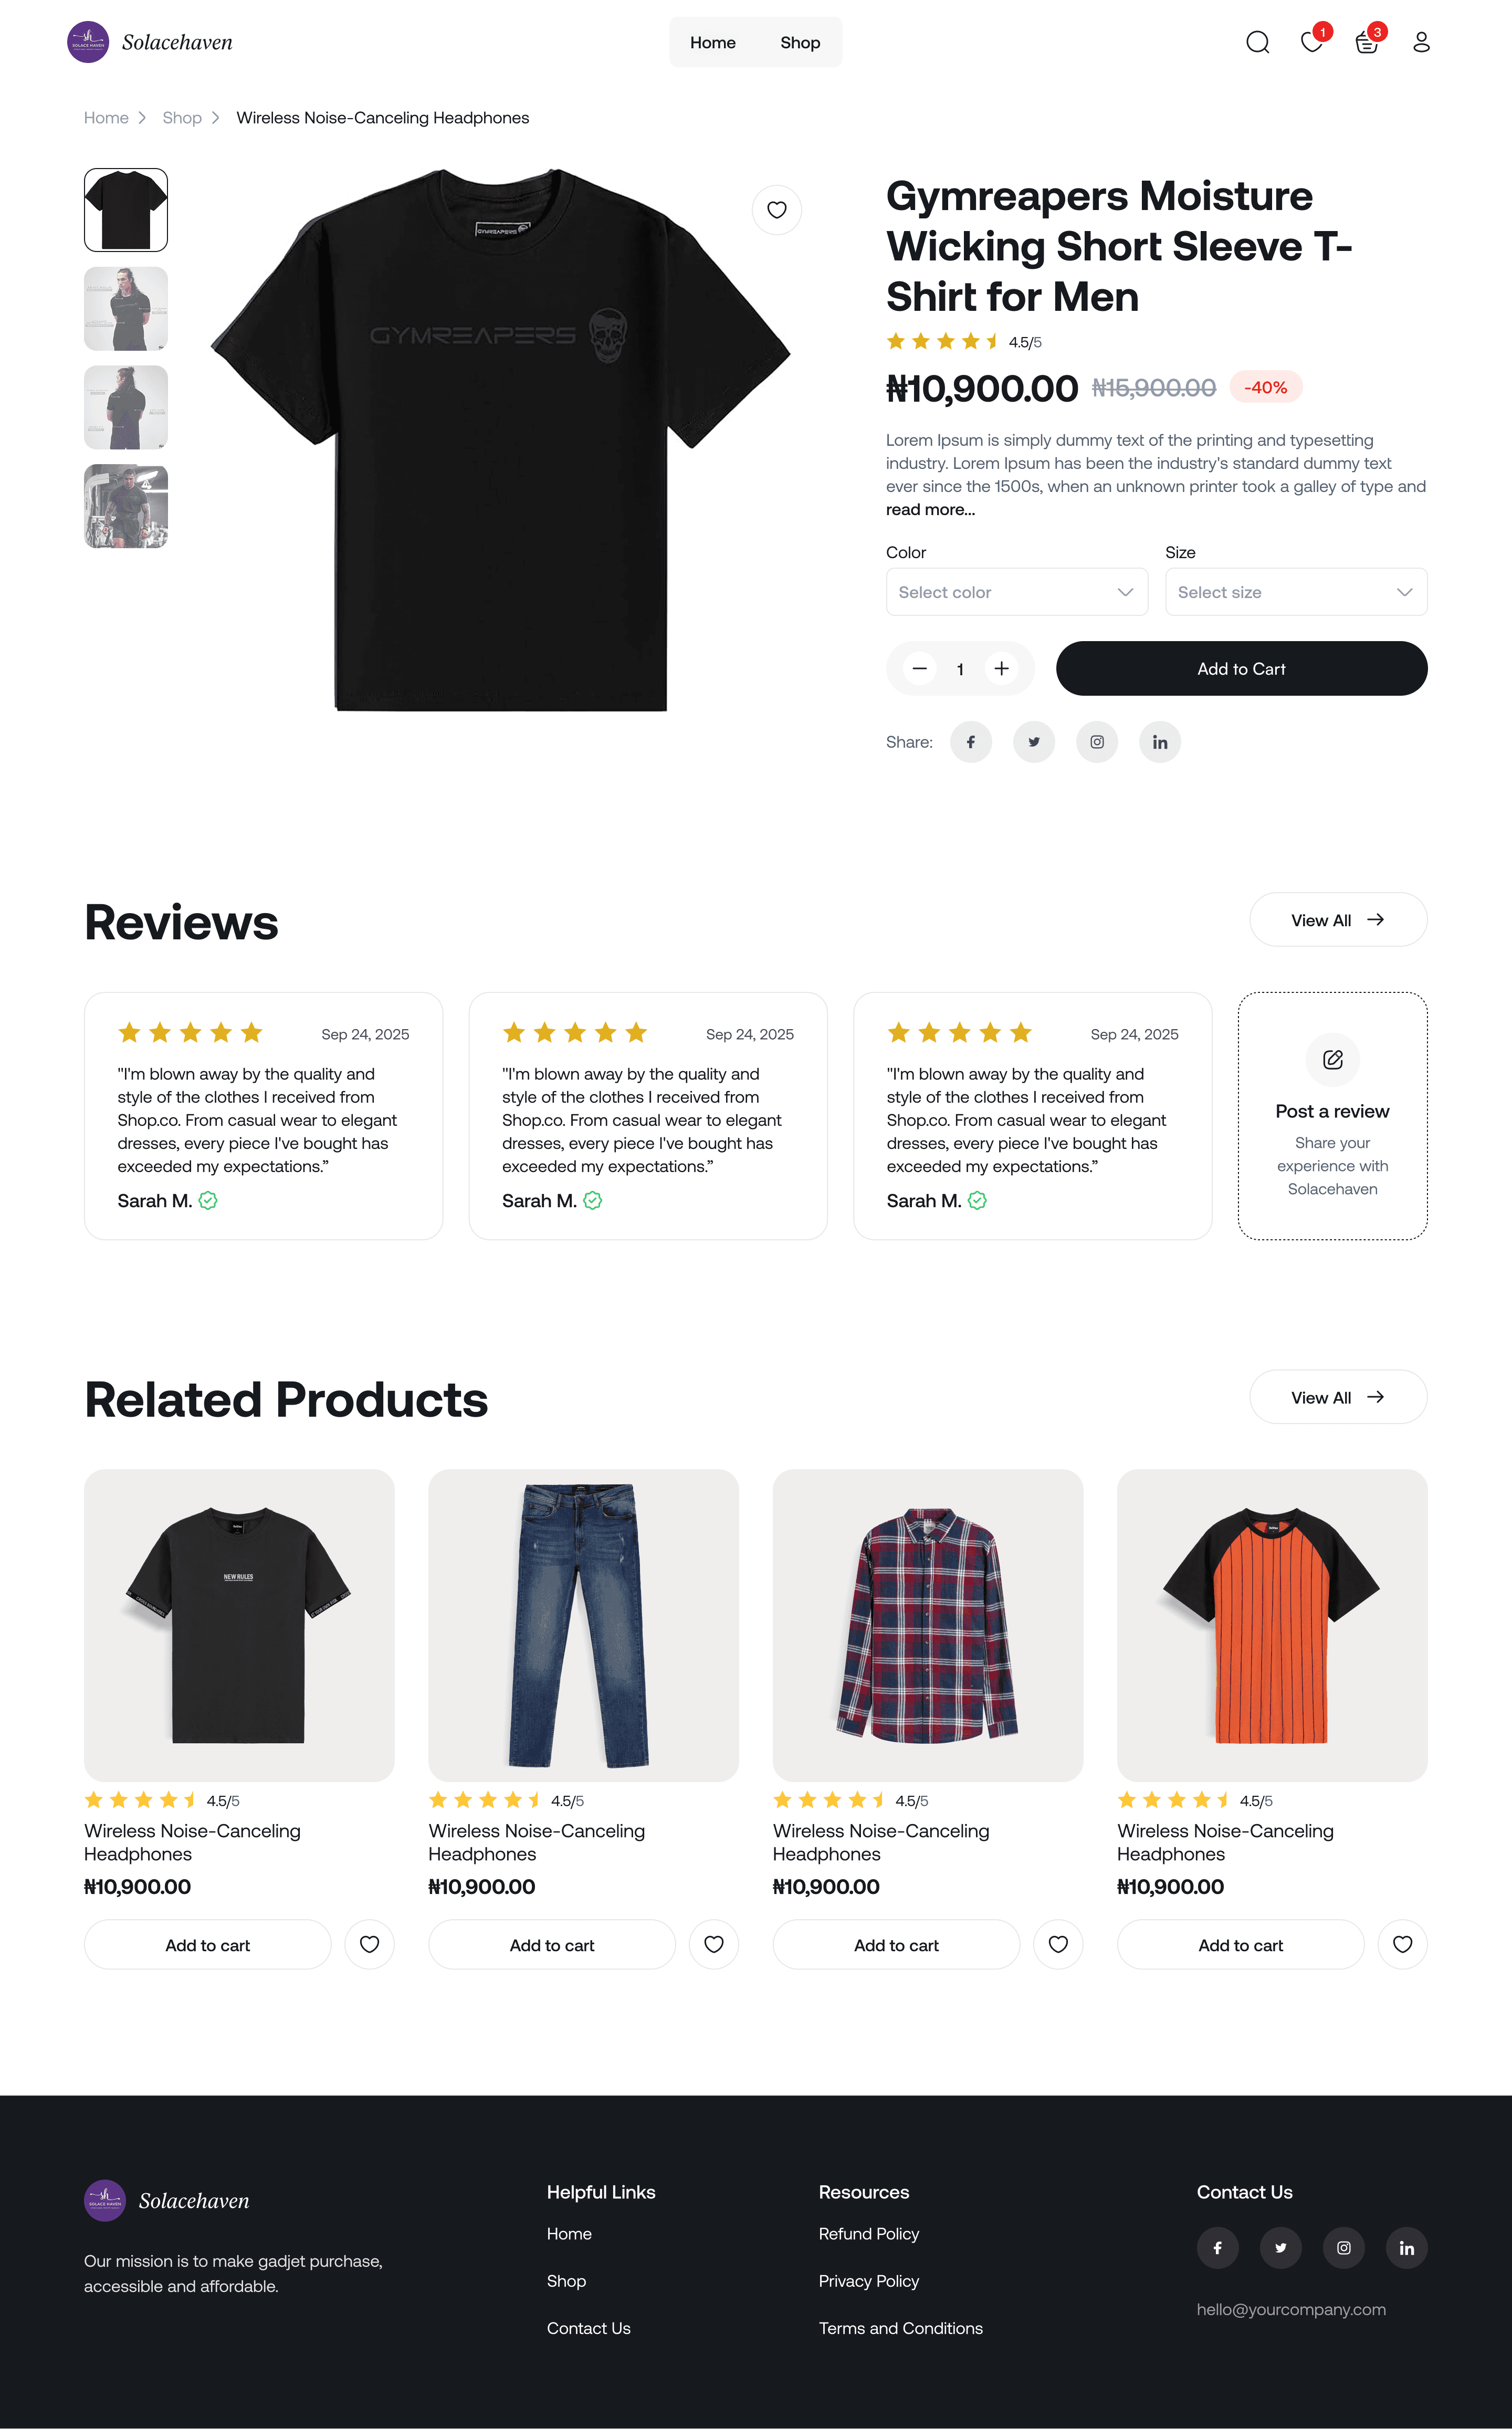
Task: Go to Shop in top navigation
Action: click(800, 42)
